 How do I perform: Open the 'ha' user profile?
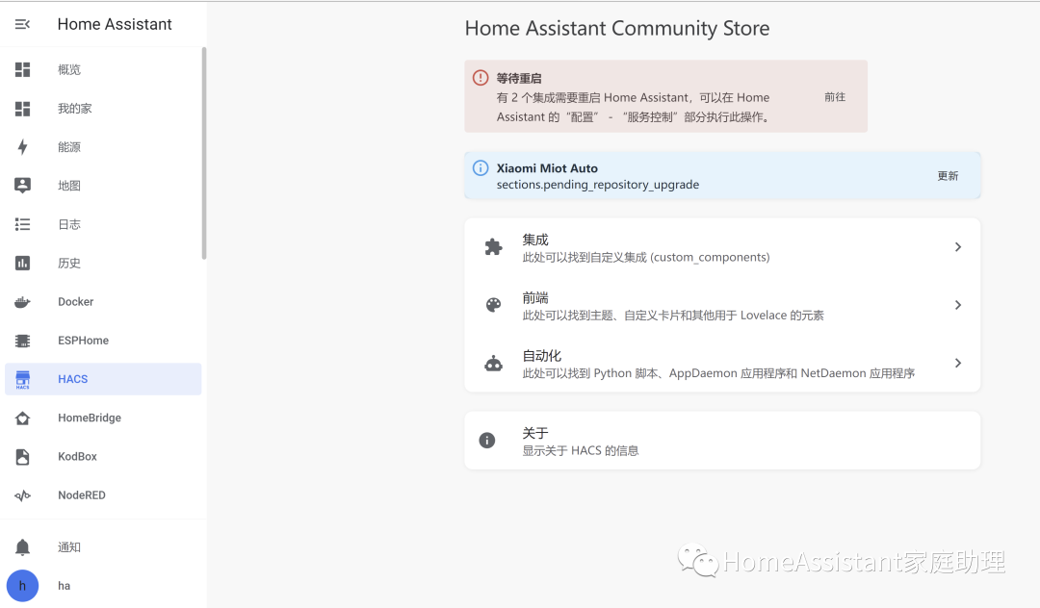click(103, 586)
